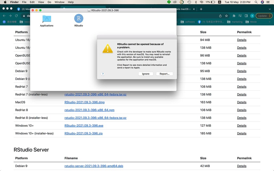Viewport: 274px width, 171px height.
Task: Click the date and time display
Action: point(237,2)
